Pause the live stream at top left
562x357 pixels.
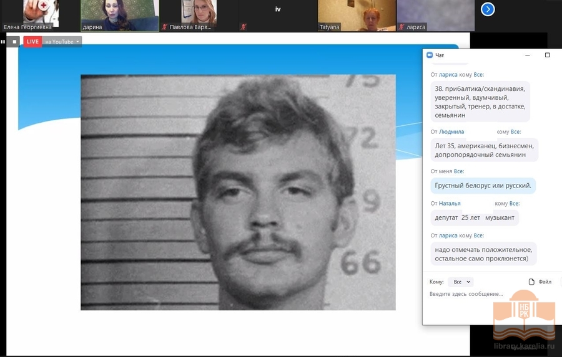click(x=3, y=42)
